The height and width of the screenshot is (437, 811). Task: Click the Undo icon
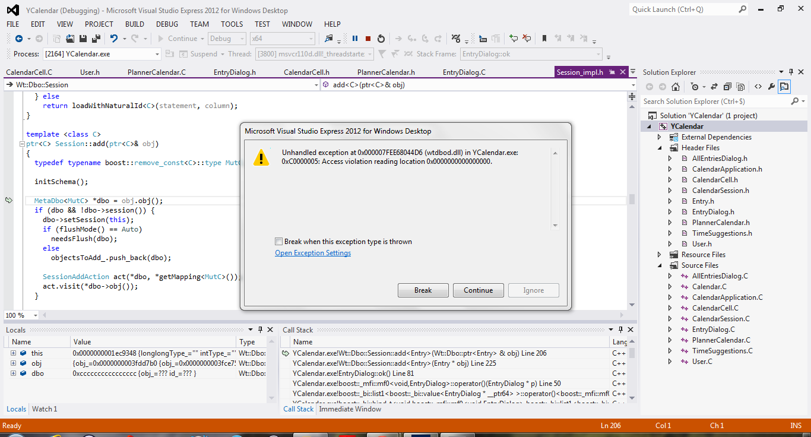point(113,39)
